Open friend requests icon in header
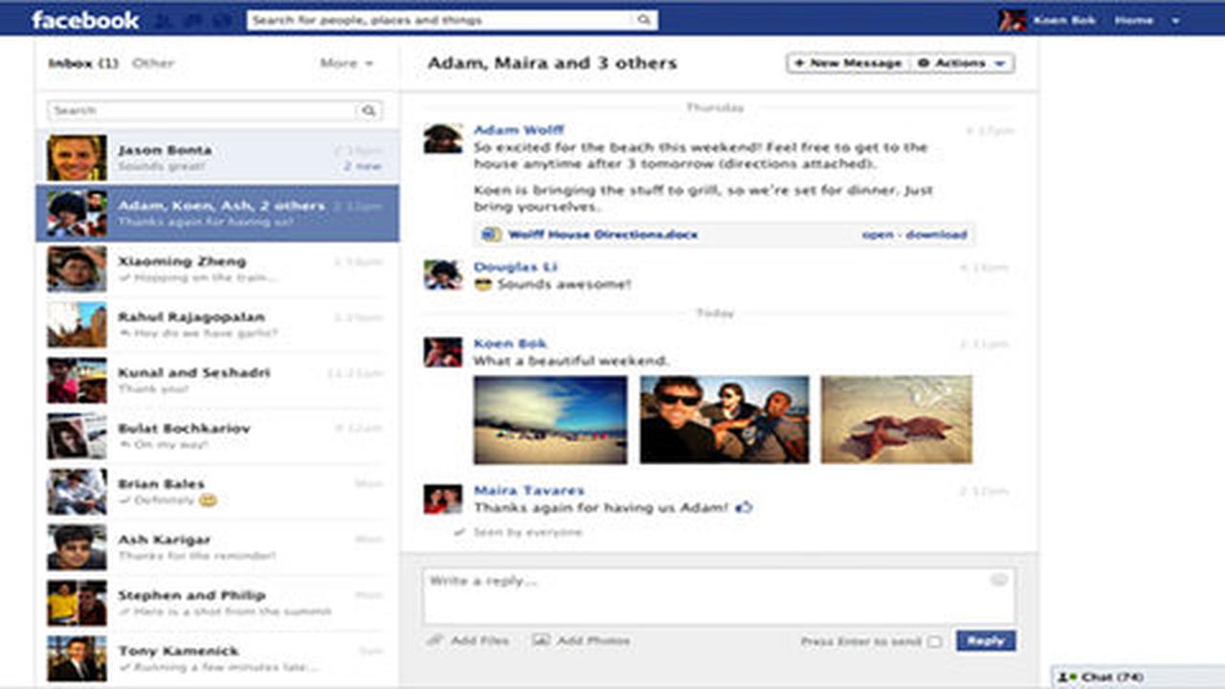The image size is (1225, 689). coord(164,20)
